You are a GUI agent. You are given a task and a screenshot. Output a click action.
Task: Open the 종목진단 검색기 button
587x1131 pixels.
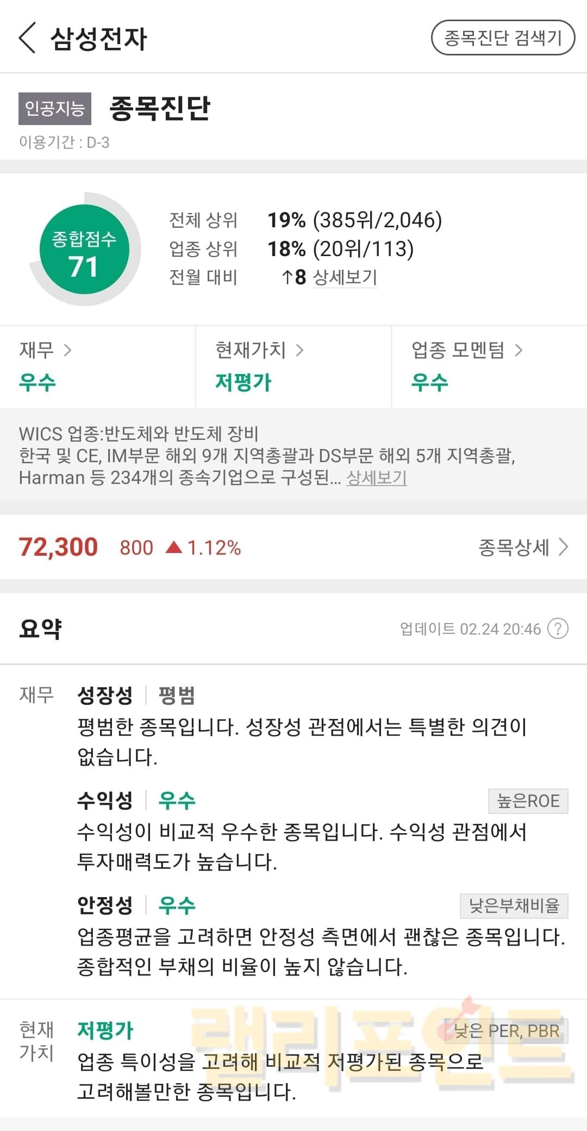[503, 38]
